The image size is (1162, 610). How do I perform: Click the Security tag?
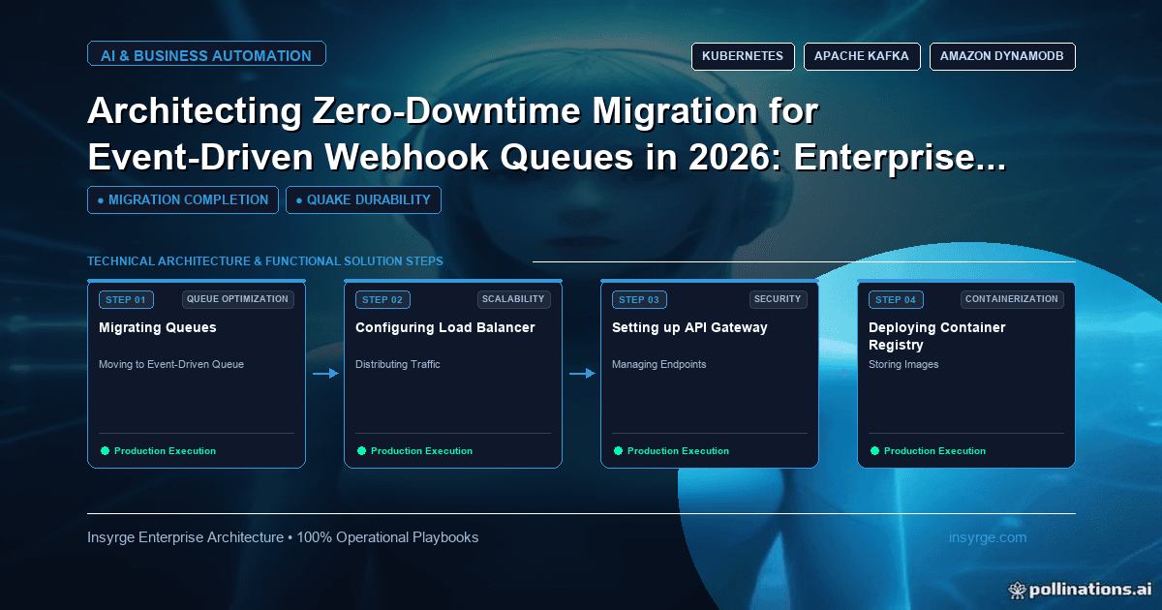click(x=778, y=299)
